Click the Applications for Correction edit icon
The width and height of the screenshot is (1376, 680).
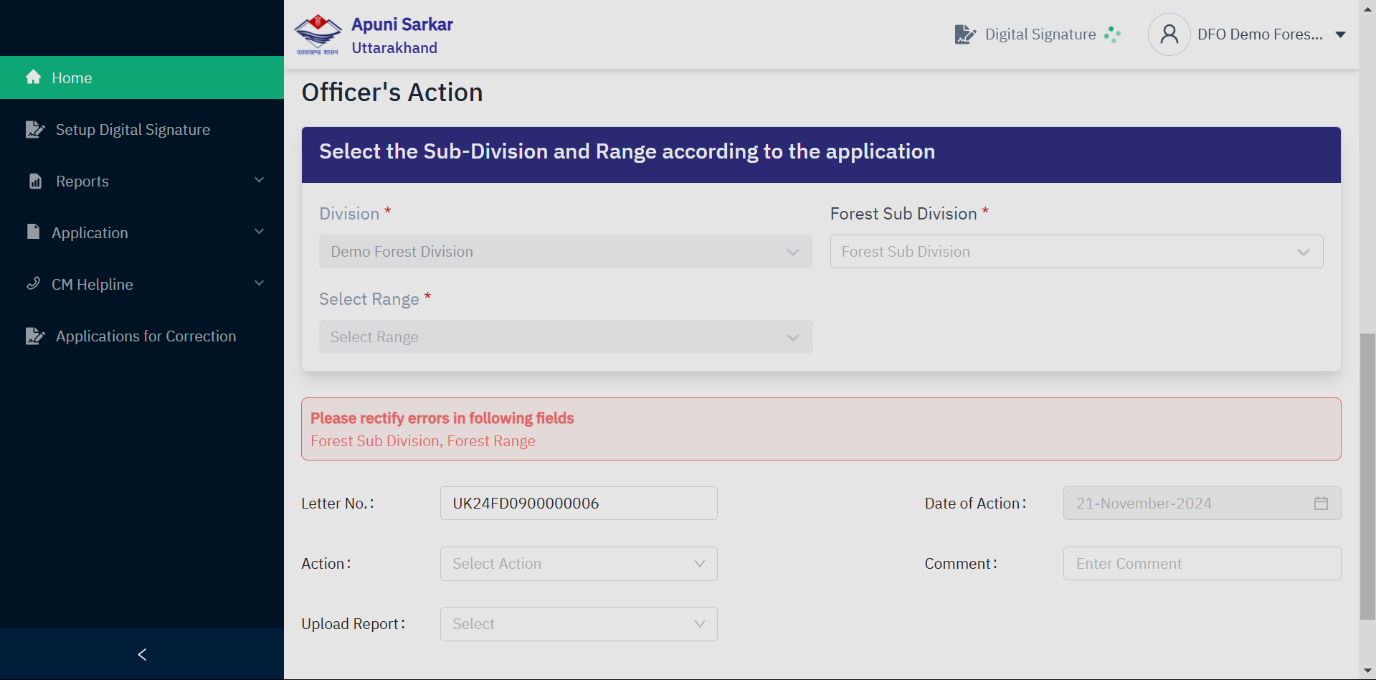35,336
